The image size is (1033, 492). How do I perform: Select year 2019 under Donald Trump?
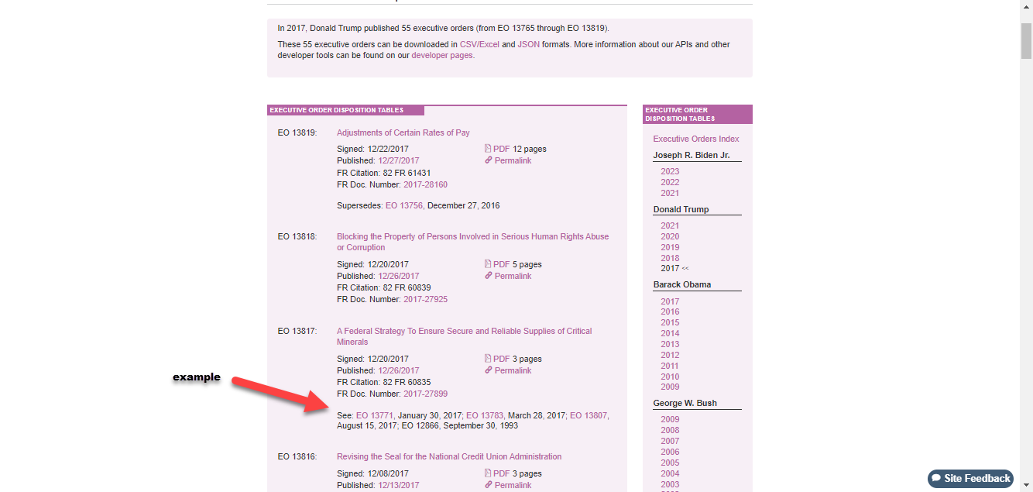coord(670,247)
